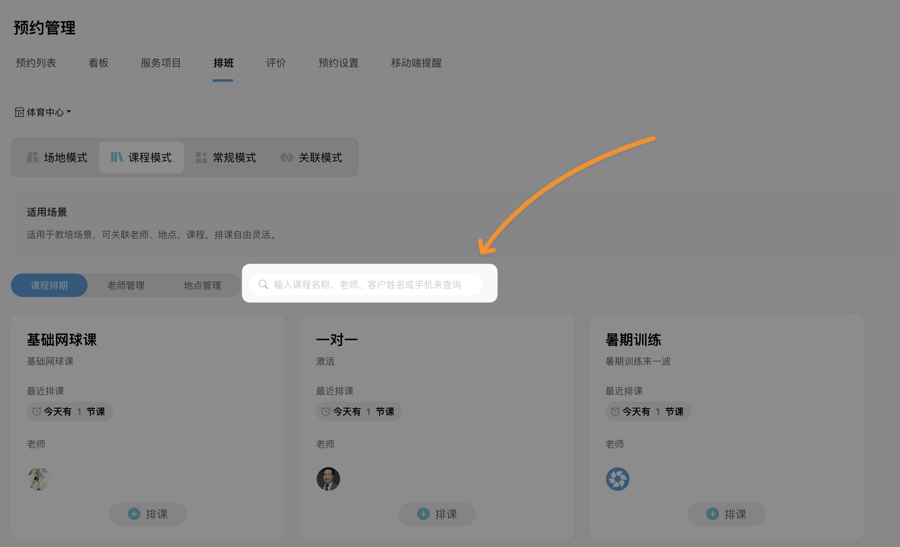Click the teacher portrait in 一对一 card
This screenshot has width=900, height=547.
[x=328, y=479]
